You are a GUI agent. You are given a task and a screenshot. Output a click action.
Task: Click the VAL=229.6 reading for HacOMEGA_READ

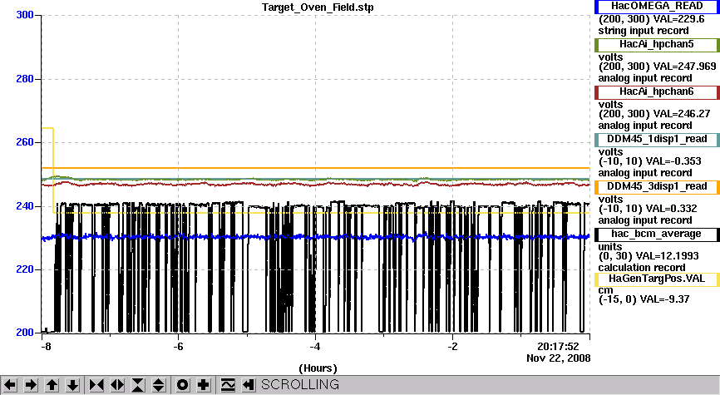tap(679, 19)
